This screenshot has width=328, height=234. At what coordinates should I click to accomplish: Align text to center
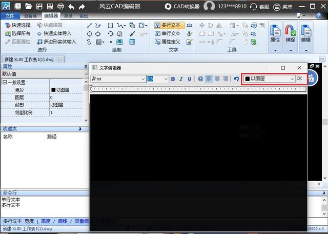[x=217, y=79]
